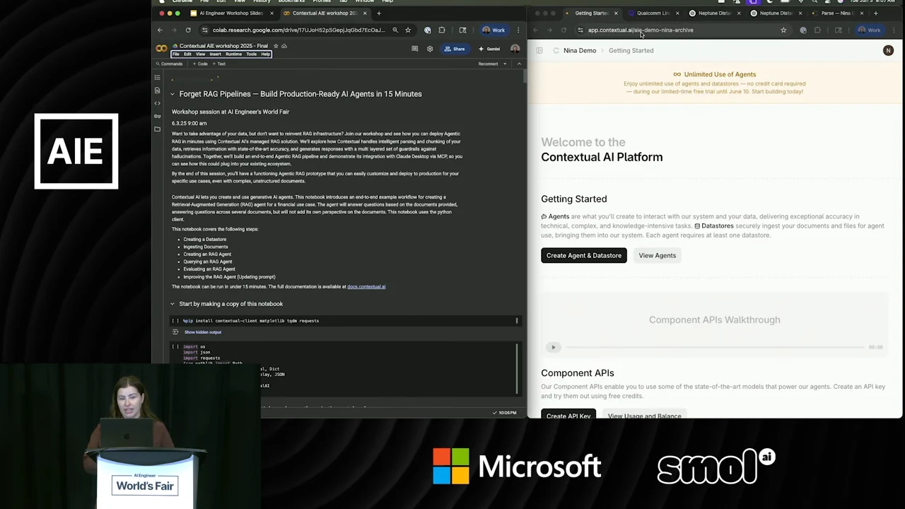Open the Reconnect dropdown arrow
The image size is (905, 509).
[x=505, y=64]
